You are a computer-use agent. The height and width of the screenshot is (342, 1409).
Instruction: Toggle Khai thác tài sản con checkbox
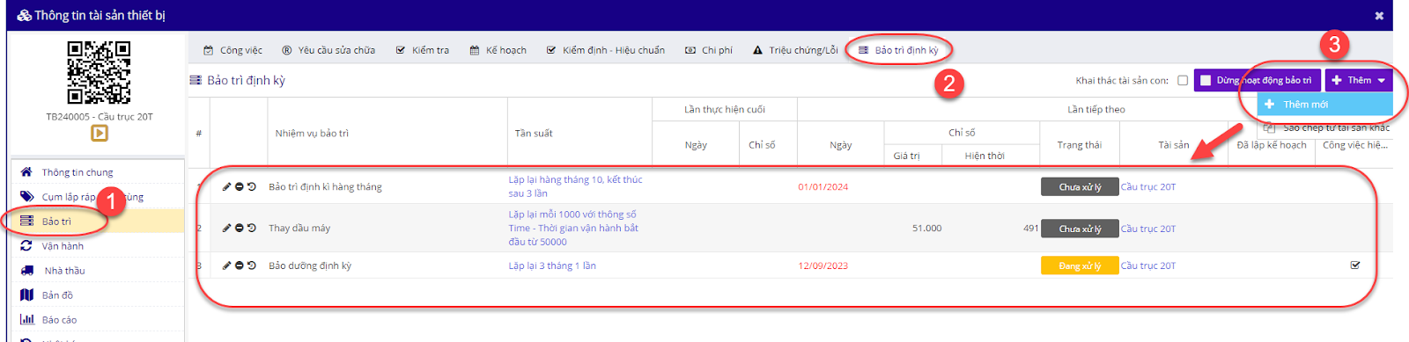coord(1183,80)
